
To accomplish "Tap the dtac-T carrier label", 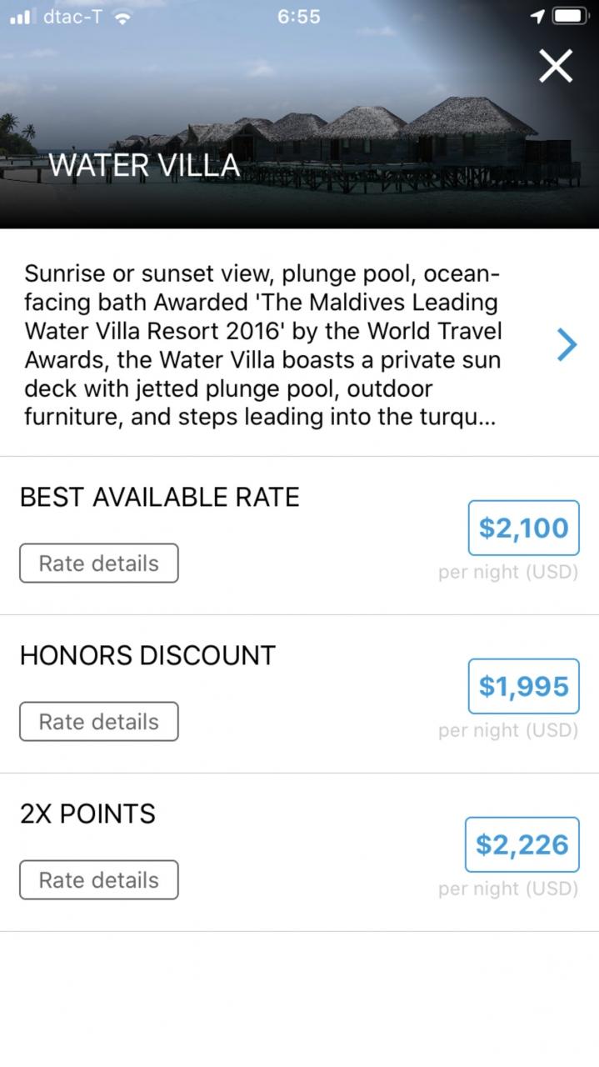I will point(73,17).
